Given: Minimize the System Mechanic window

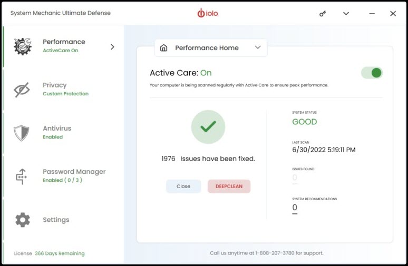Looking at the screenshot, I should point(372,14).
